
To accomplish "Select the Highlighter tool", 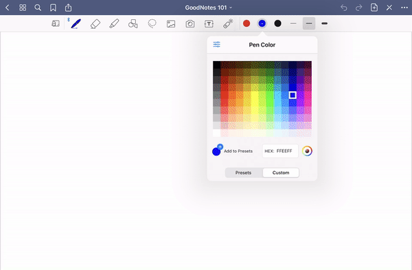I will (x=114, y=23).
